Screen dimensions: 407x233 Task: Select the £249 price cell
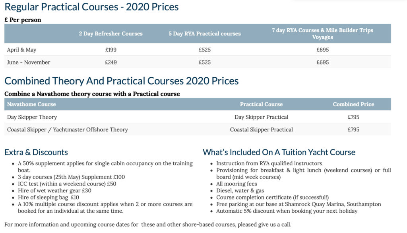[111, 62]
